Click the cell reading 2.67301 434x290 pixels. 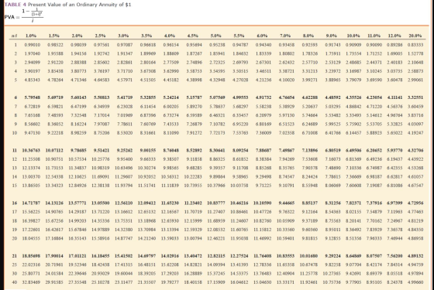(263, 63)
